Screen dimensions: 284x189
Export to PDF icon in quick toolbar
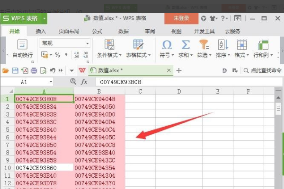tap(25, 70)
